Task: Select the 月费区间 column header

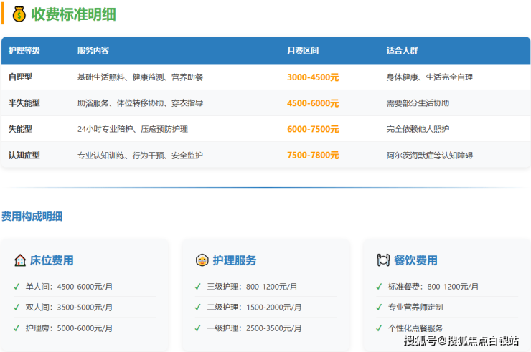Action: pos(302,51)
